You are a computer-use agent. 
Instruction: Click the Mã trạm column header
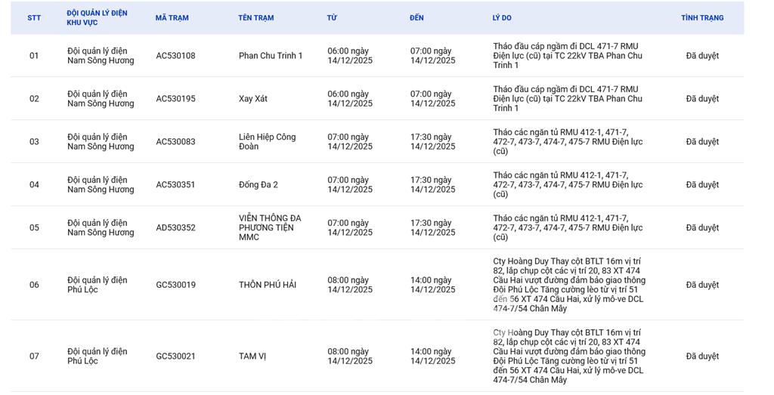pos(172,17)
